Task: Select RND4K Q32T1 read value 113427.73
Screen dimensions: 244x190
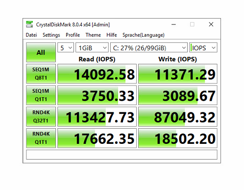Action: tap(97, 117)
